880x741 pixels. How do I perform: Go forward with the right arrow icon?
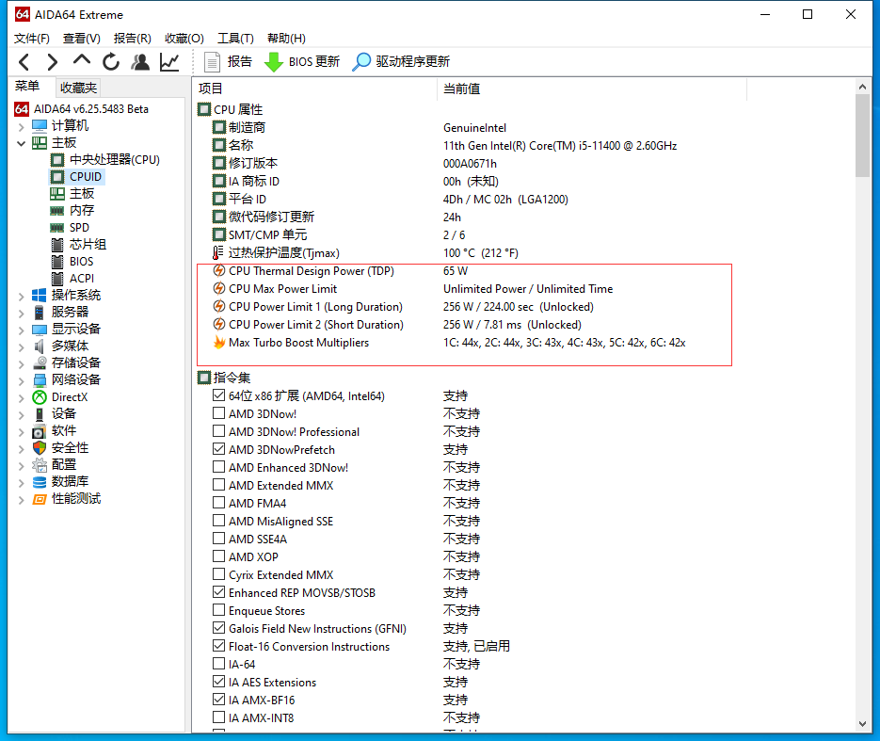click(52, 62)
